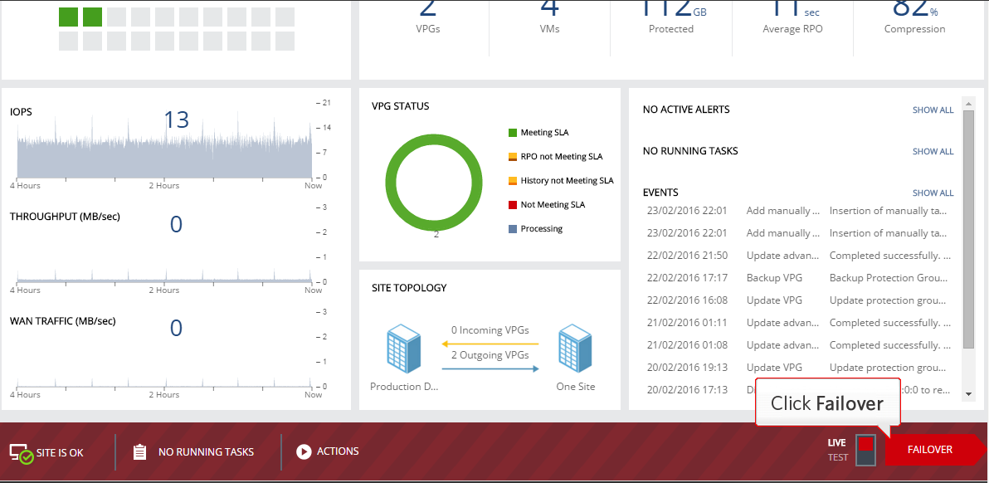Viewport: 989px width, 483px height.
Task: Show all events
Action: point(933,193)
